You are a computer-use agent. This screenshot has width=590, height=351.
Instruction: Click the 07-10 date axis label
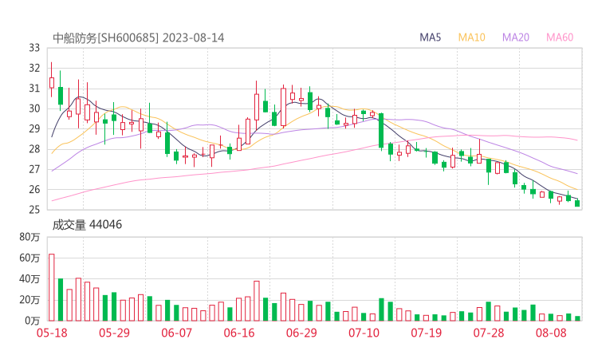click(364, 333)
